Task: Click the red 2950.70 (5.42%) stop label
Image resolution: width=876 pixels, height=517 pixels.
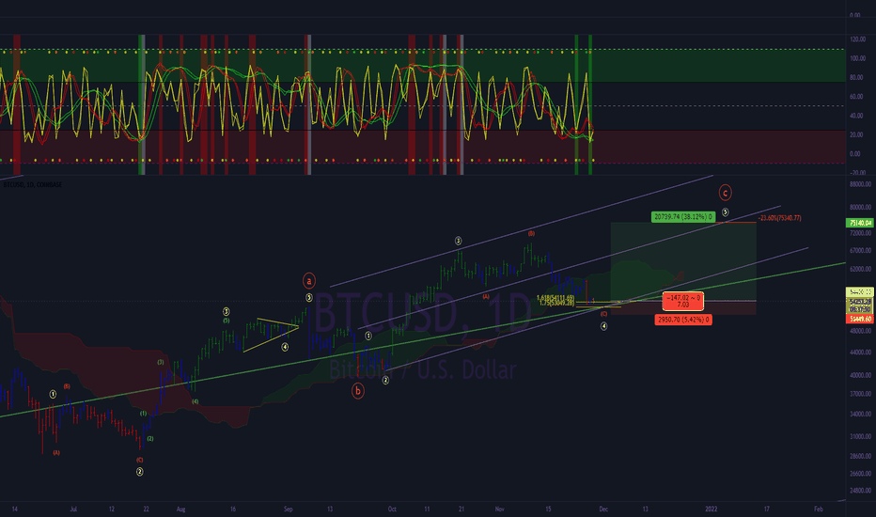Action: tap(683, 320)
